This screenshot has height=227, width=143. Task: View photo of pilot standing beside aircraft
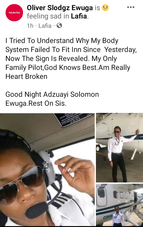point(119,148)
